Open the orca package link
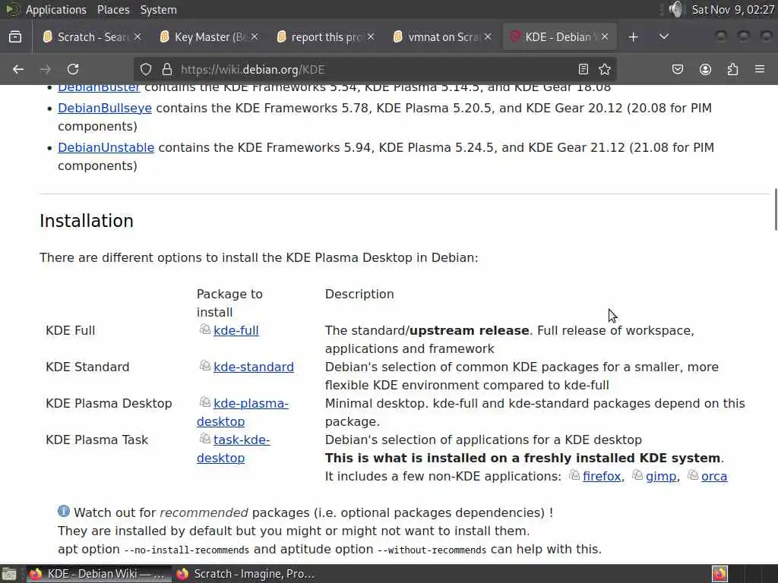 coord(714,476)
